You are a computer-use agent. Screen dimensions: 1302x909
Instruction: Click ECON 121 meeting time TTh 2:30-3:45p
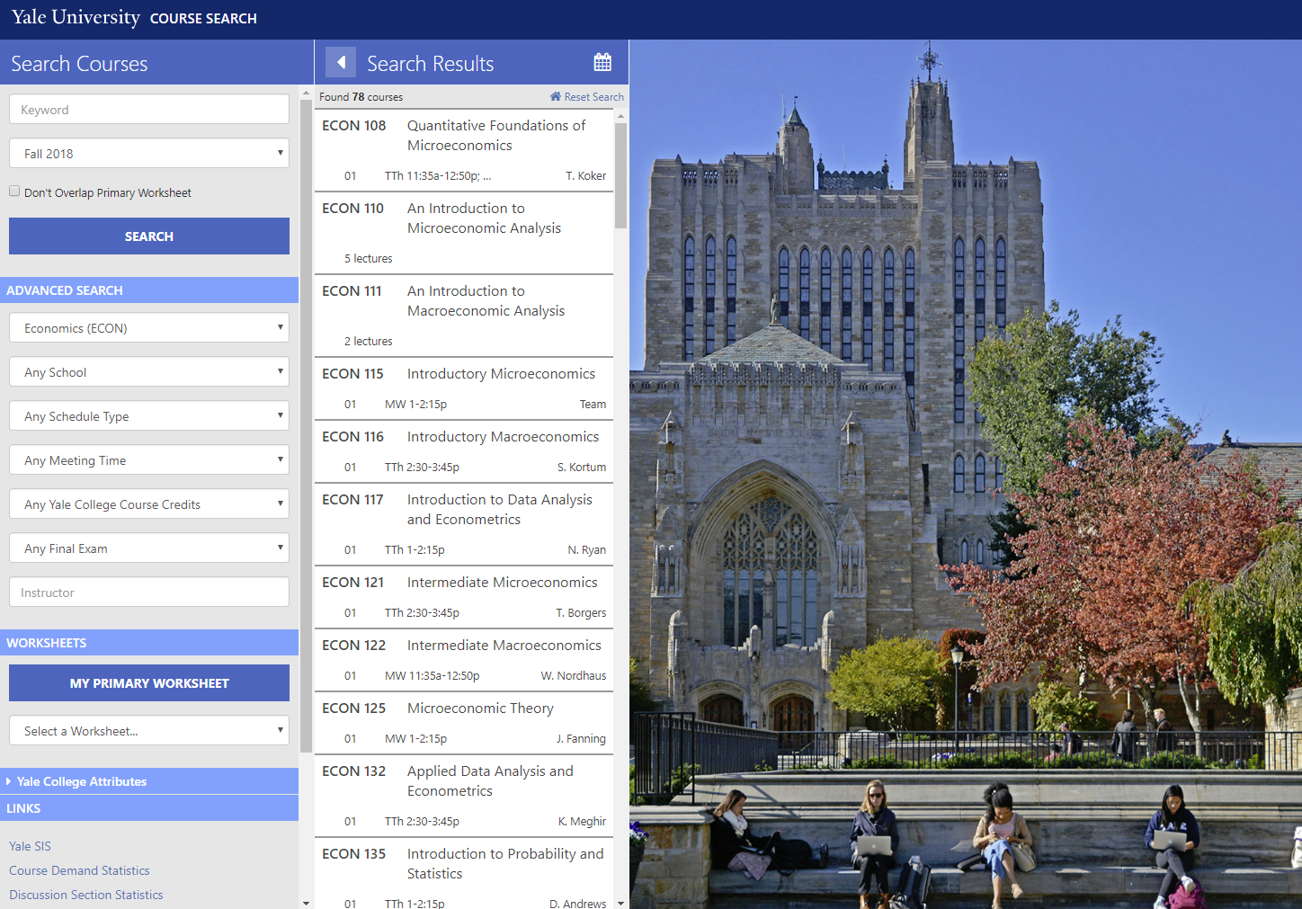point(422,613)
